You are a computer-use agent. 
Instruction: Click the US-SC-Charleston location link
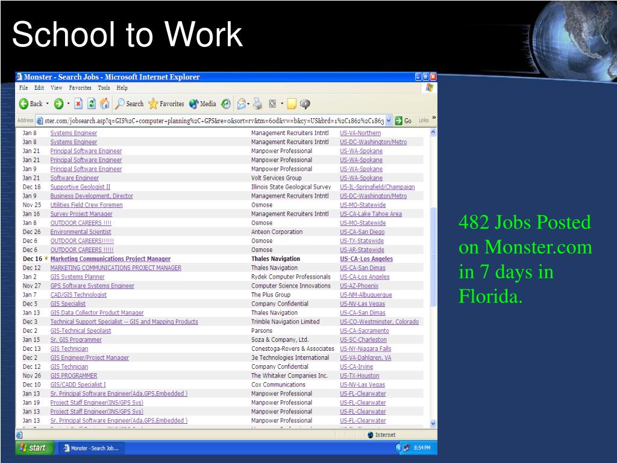coord(363,340)
